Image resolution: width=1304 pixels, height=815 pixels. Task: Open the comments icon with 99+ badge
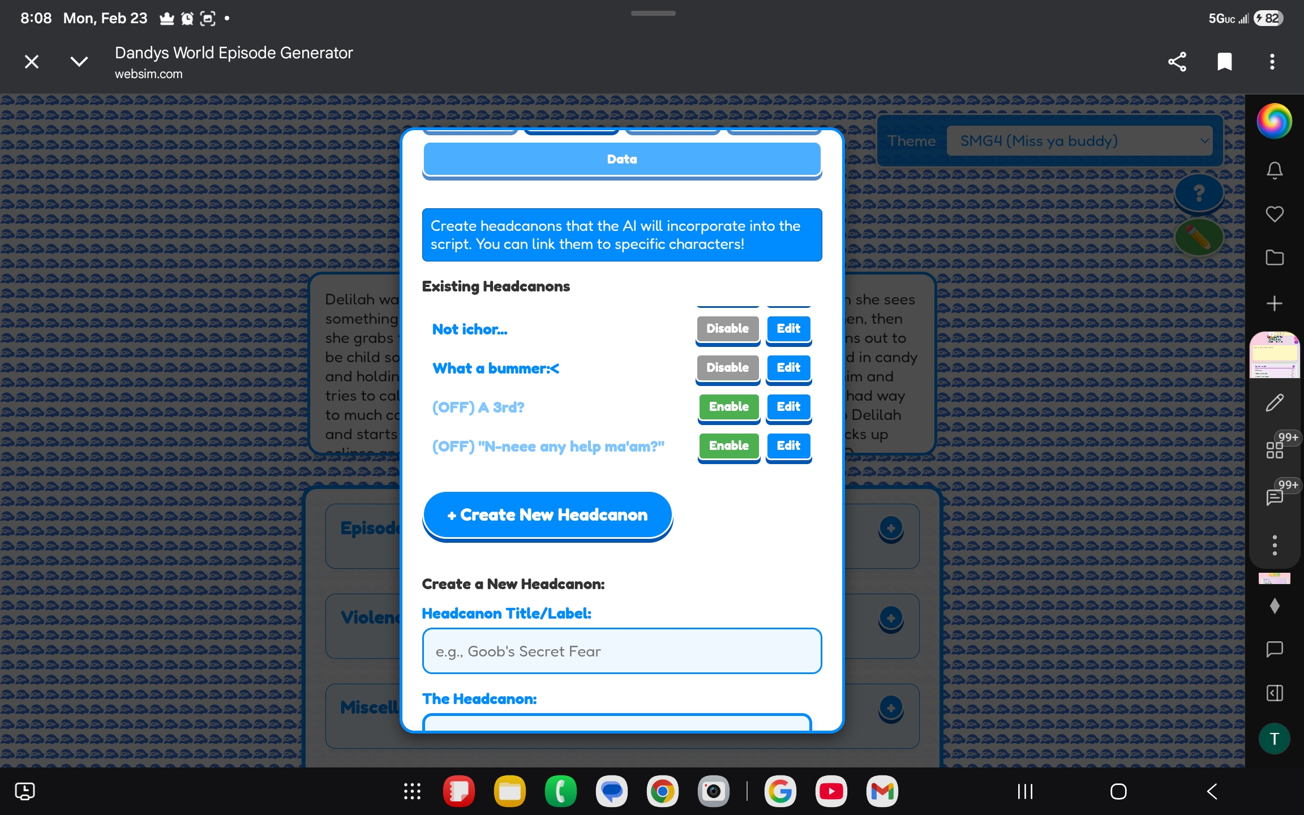pos(1275,497)
